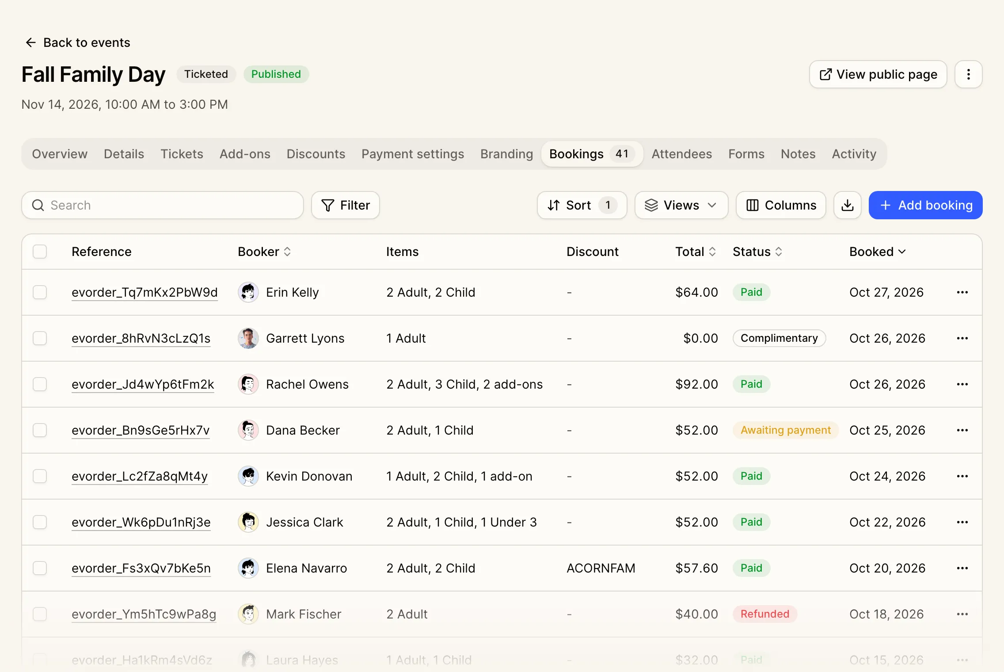Open row actions for Elena Navarro booking
Image resolution: width=1004 pixels, height=672 pixels.
click(x=962, y=568)
